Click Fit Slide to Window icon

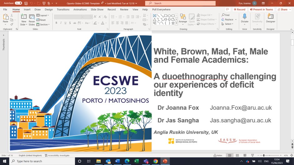(291, 155)
